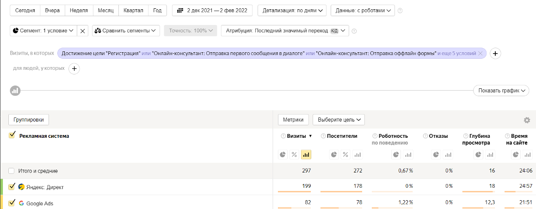The width and height of the screenshot is (536, 209).
Task: Click the Достижение цели "Регистрация" condition text
Action: tap(101, 53)
